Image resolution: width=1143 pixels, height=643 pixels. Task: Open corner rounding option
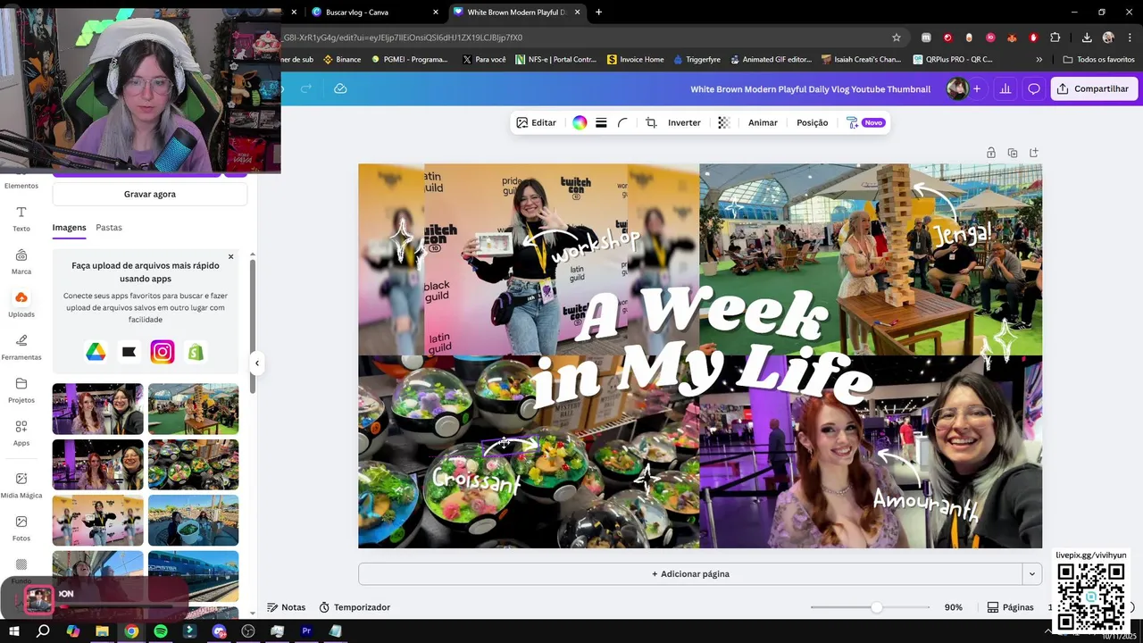622,122
